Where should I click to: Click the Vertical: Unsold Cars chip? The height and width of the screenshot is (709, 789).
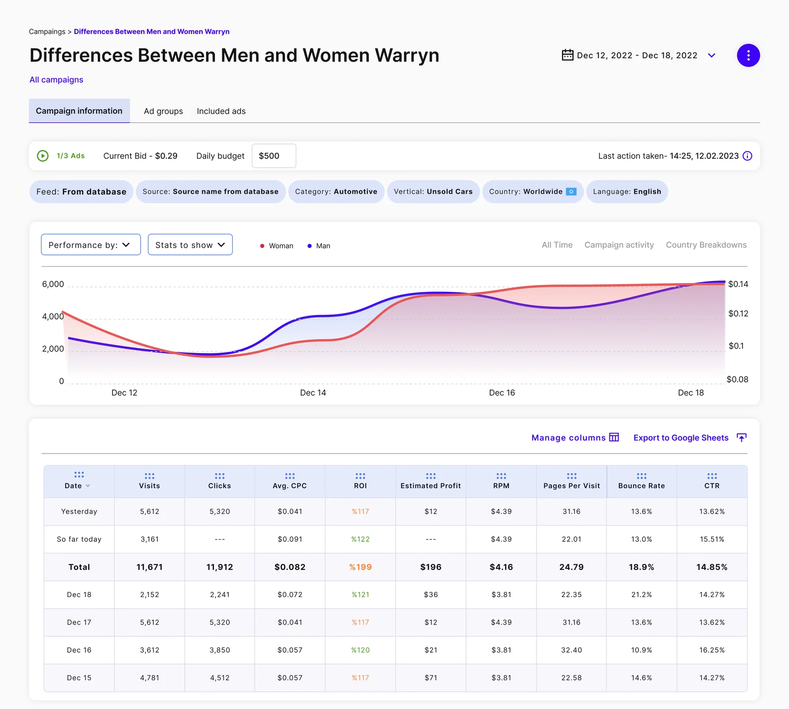click(433, 191)
